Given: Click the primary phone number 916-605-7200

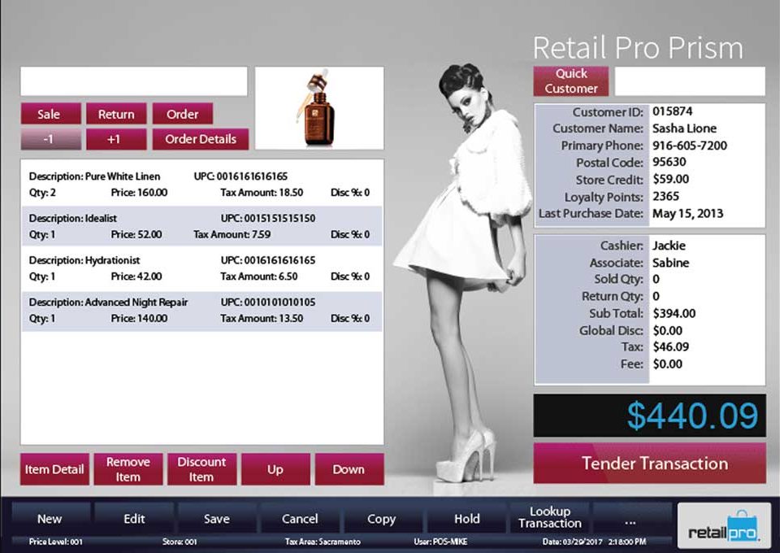Looking at the screenshot, I should click(x=690, y=146).
